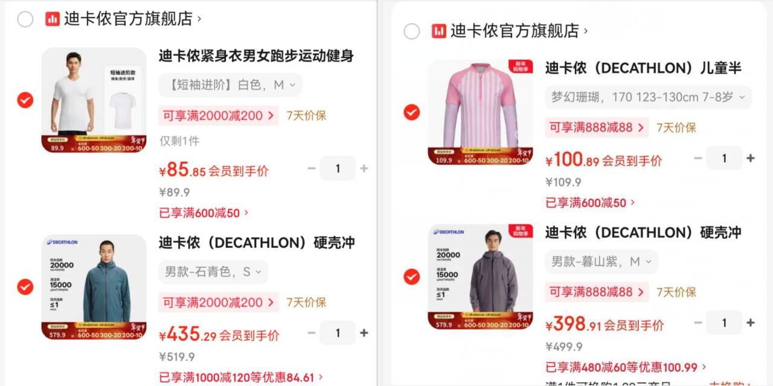The height and width of the screenshot is (386, 773).
Task: Decrease quantity of purple hardshell jacket
Action: click(698, 323)
